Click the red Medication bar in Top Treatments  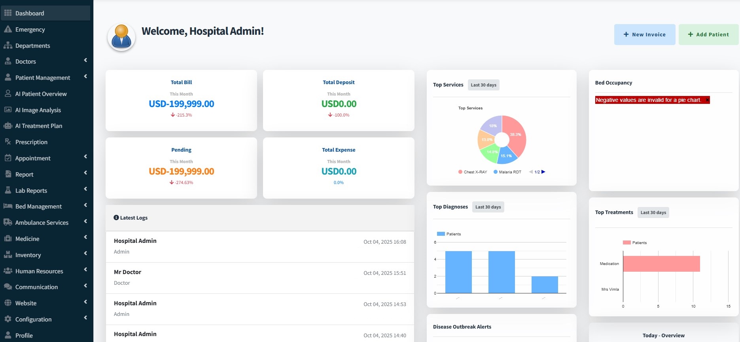[x=661, y=264]
